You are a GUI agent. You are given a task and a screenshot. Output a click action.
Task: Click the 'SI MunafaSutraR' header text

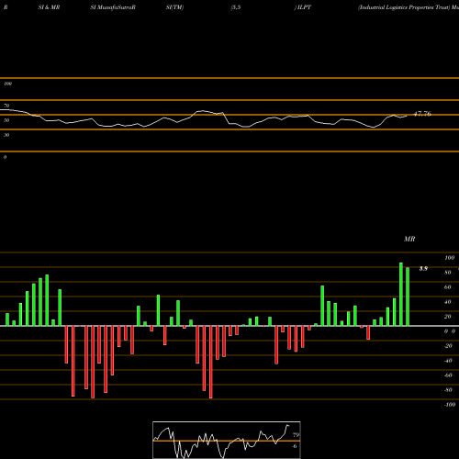[x=113, y=7]
